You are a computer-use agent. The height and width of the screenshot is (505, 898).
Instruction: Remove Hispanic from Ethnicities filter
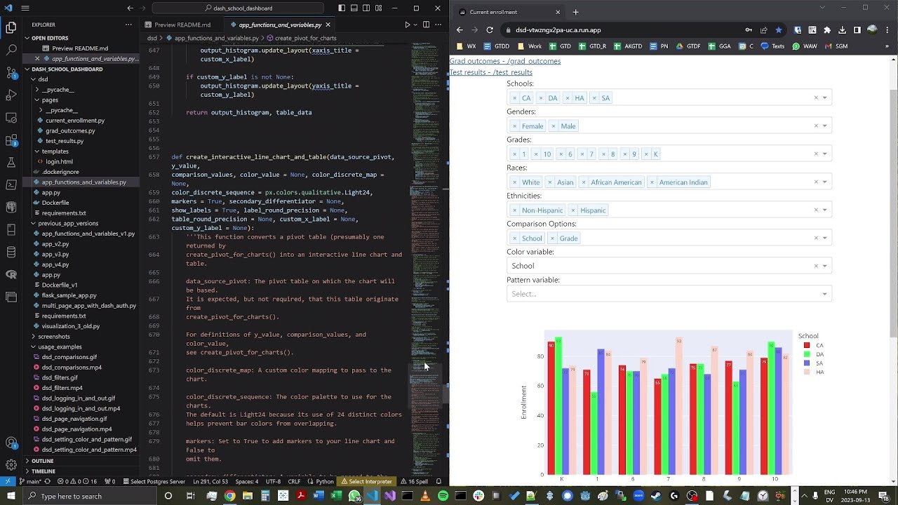click(x=573, y=210)
